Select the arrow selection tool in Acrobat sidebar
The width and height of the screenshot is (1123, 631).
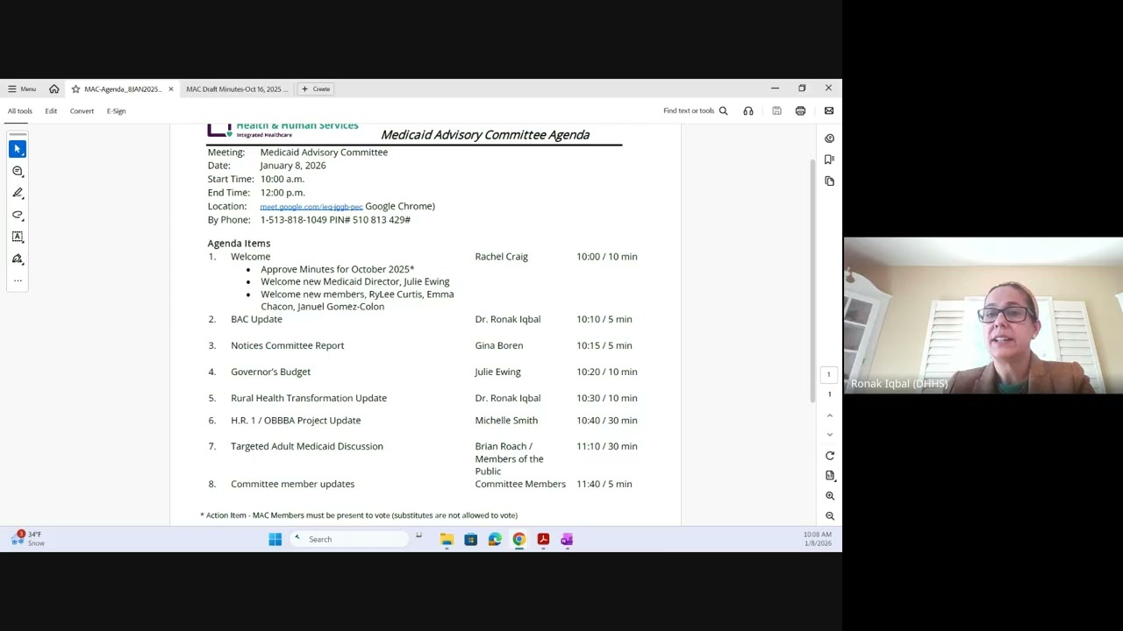click(18, 149)
